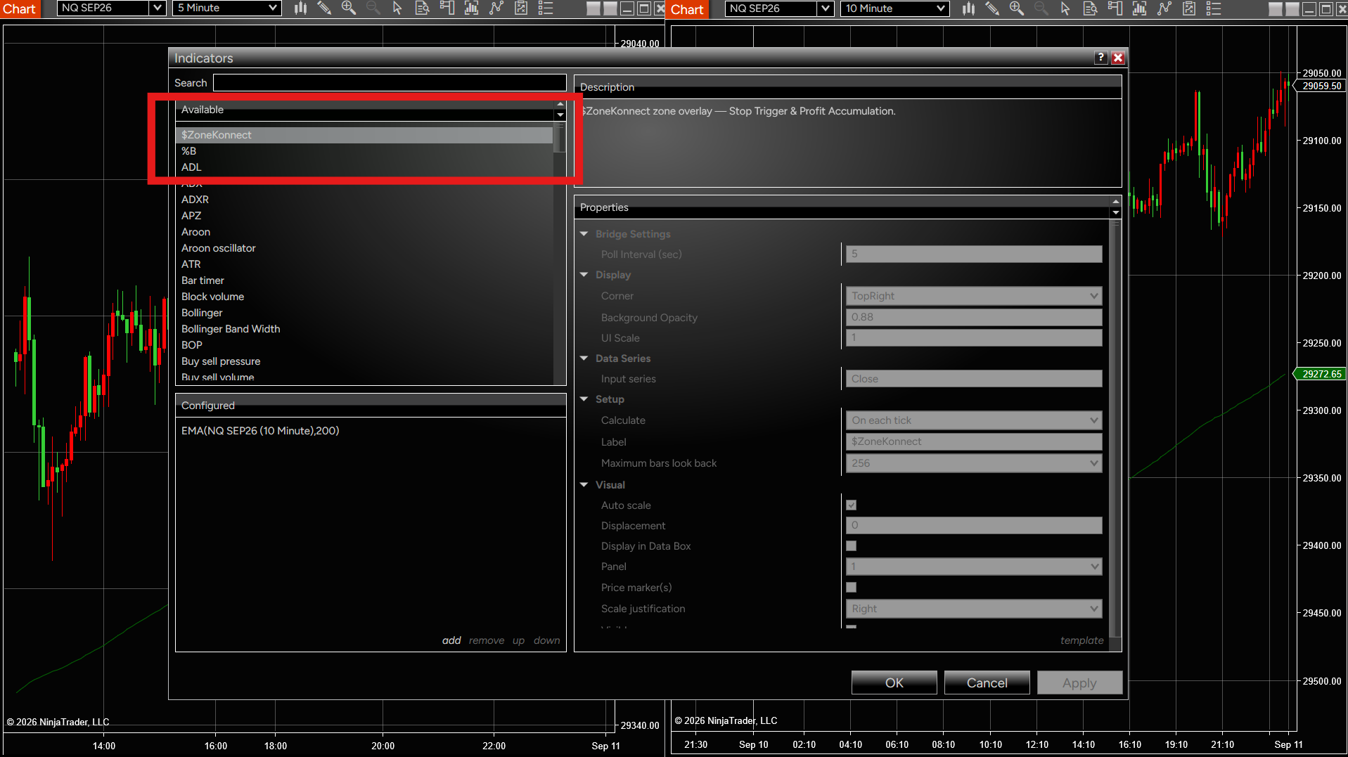Select the right Chart tab
The height and width of the screenshot is (757, 1348).
tap(687, 9)
